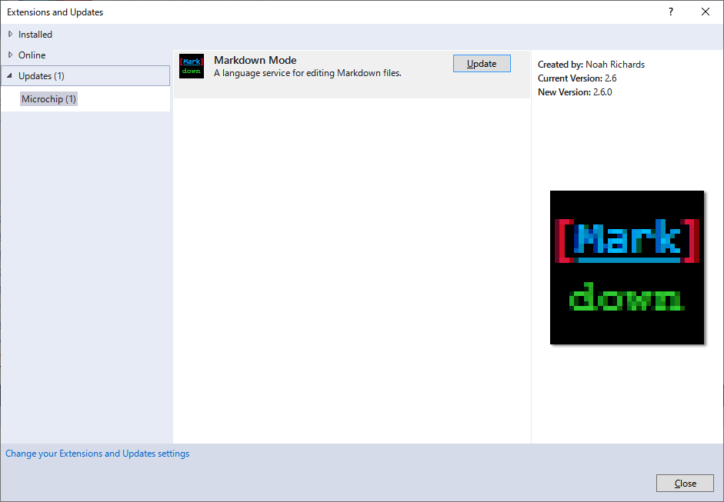Screen dimensions: 724x502
Task: Click the help question mark in title bar
Action: pos(670,12)
